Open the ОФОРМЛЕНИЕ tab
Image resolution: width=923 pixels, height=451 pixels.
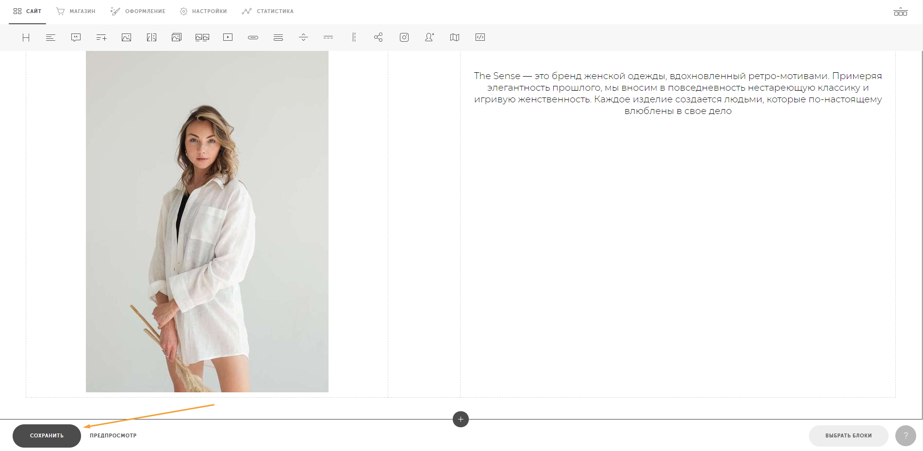point(138,11)
